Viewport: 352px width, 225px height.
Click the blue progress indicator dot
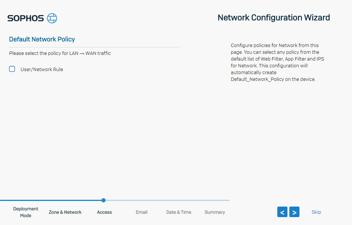[104, 200]
